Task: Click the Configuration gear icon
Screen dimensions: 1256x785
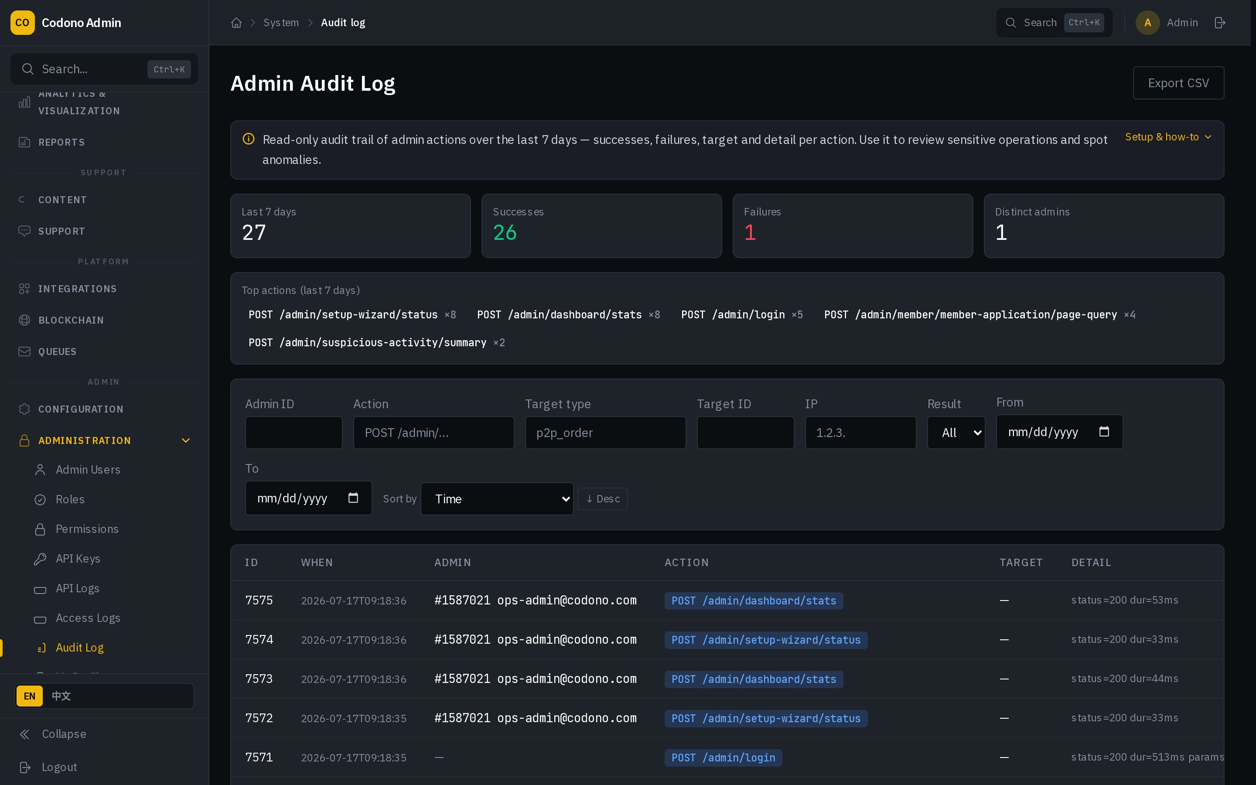Action: coord(24,409)
